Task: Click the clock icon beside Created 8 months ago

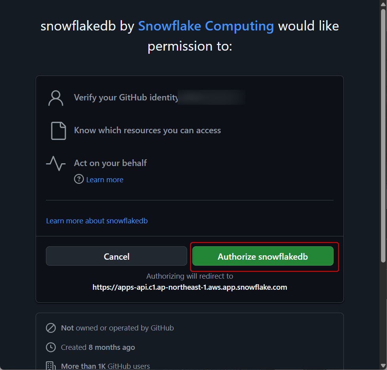Action: coord(51,347)
